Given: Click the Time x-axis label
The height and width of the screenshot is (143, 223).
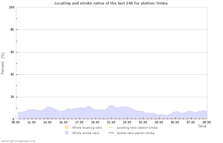Looking at the screenshot, I should (x=202, y=126).
